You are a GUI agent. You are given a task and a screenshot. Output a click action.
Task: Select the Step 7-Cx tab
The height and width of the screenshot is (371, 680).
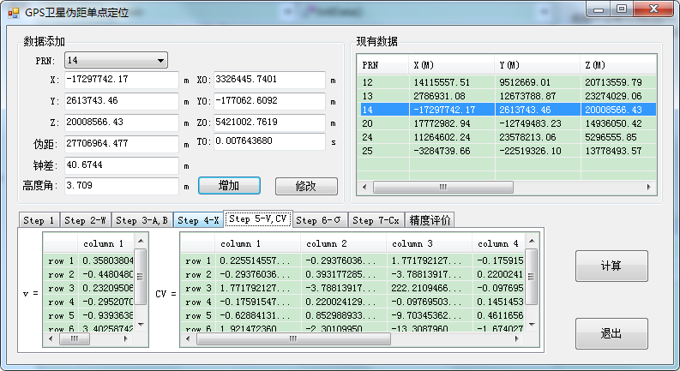376,220
